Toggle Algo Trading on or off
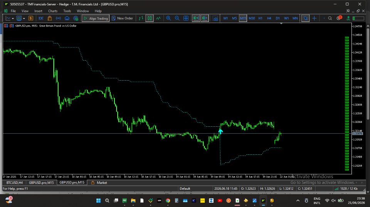The height and width of the screenshot is (207, 370). 96,18
